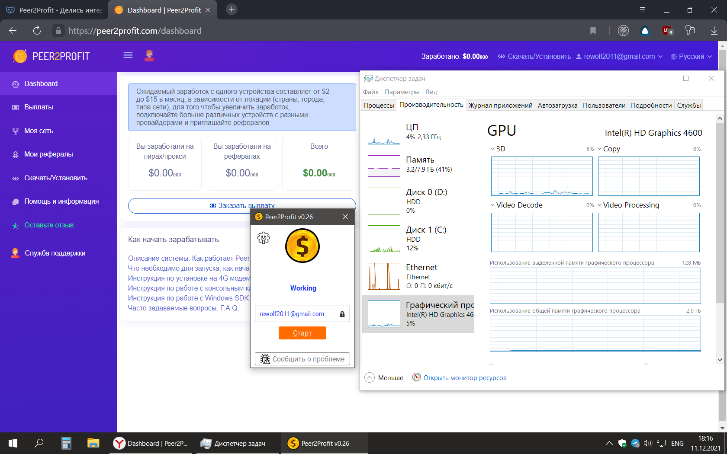Click Открыть монитор ресурсов link
Screen dimensions: 727x454
coord(465,378)
